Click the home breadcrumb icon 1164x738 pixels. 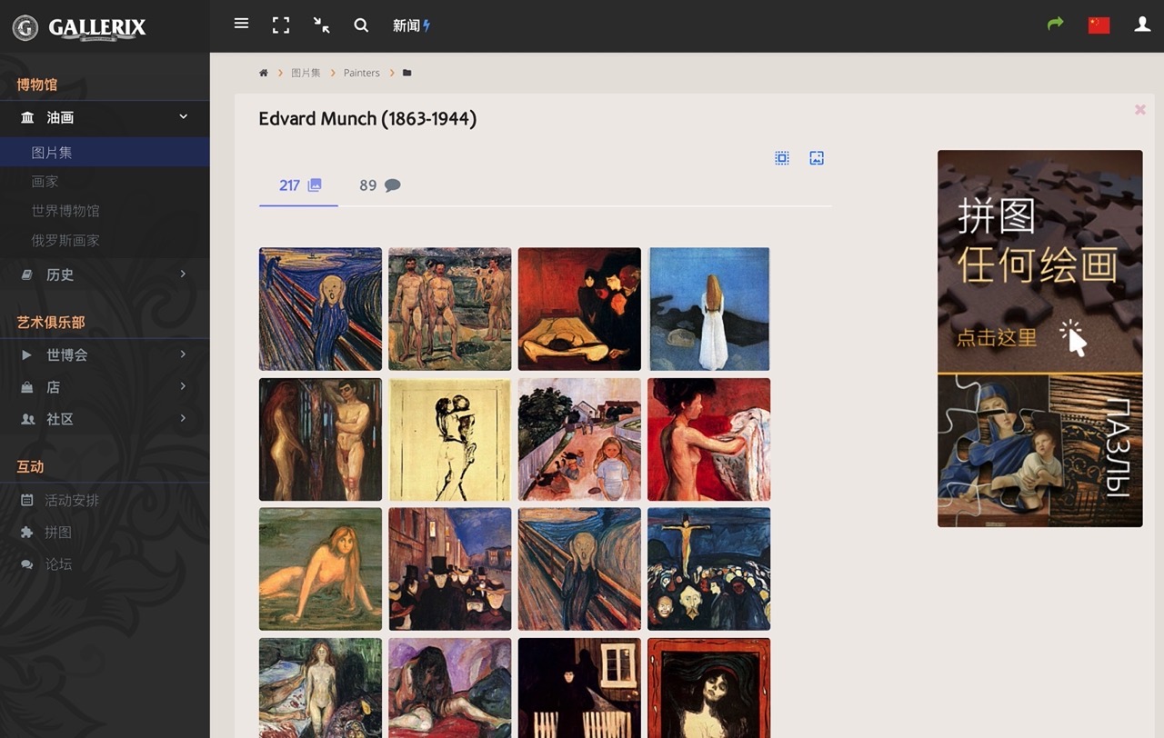(x=264, y=73)
